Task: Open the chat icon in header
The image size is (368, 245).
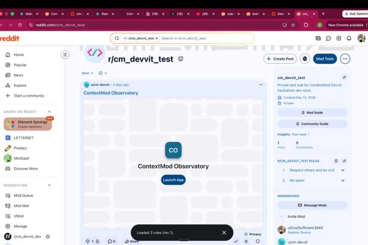Action: 328,38
